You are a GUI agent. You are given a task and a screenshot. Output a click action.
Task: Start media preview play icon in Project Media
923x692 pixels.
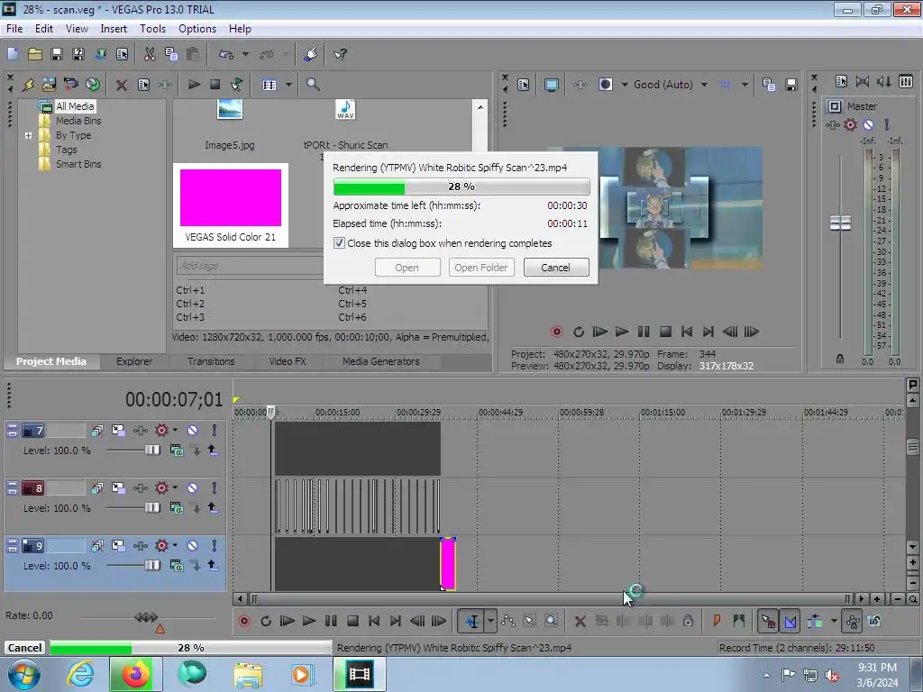click(194, 85)
